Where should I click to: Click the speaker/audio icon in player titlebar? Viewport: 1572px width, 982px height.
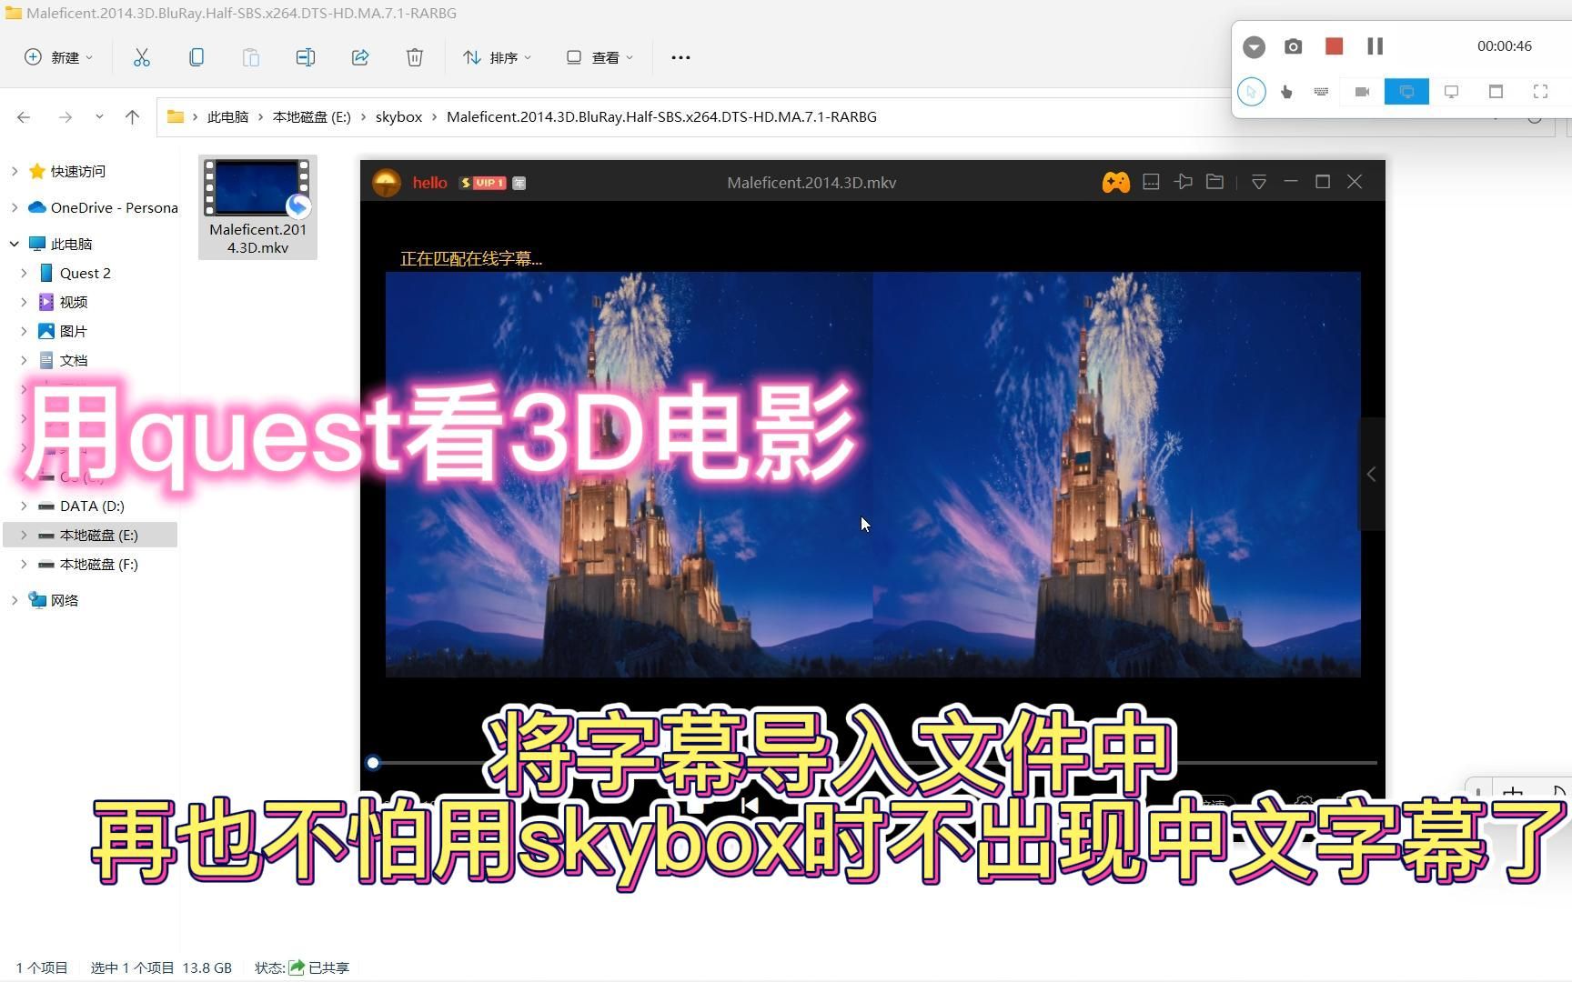pyautogui.click(x=1183, y=182)
